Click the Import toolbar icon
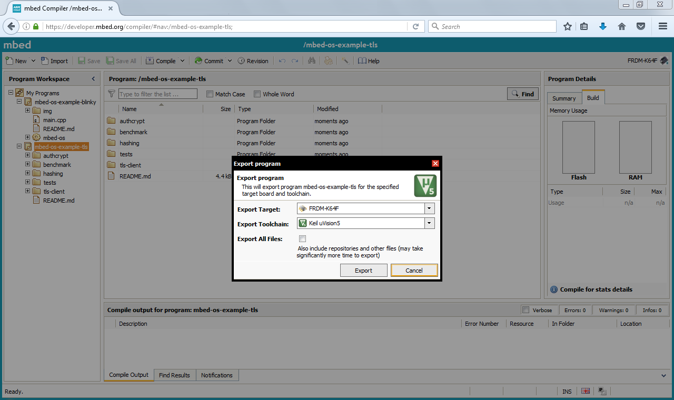 point(45,61)
